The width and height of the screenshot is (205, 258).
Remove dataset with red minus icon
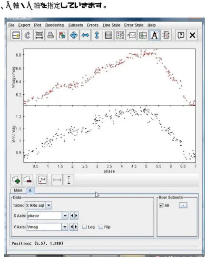28,179
